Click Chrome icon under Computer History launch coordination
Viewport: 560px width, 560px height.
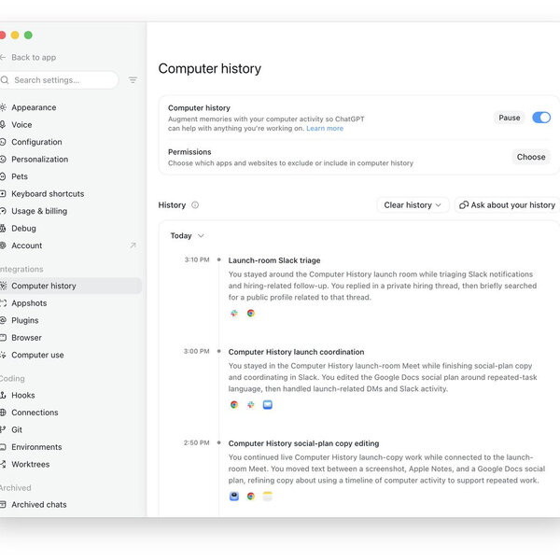tap(234, 405)
